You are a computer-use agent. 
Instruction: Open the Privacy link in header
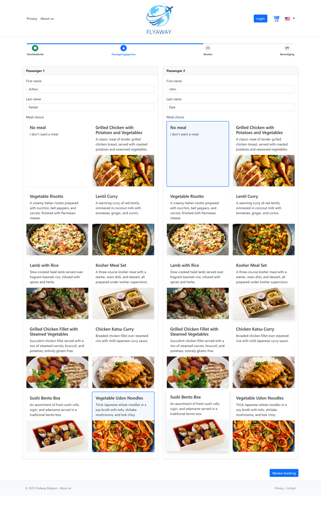point(32,19)
